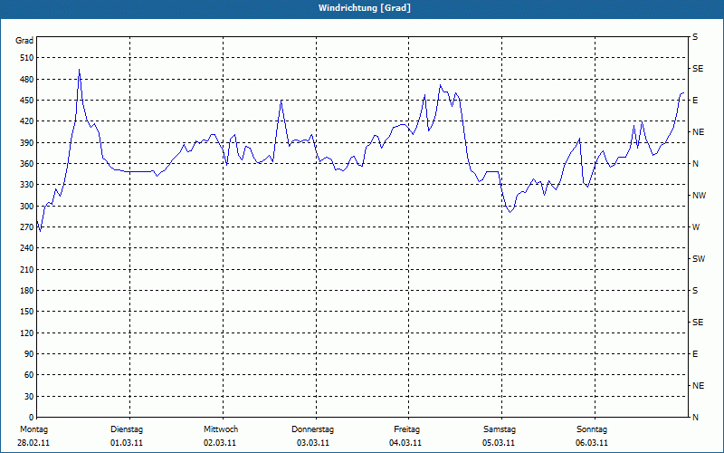724x453 pixels.
Task: Click the 'S' compass label level with 180
Action: pyautogui.click(x=695, y=291)
